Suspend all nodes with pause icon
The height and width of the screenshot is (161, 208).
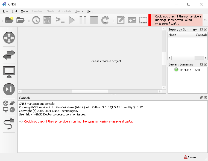tap(83, 20)
